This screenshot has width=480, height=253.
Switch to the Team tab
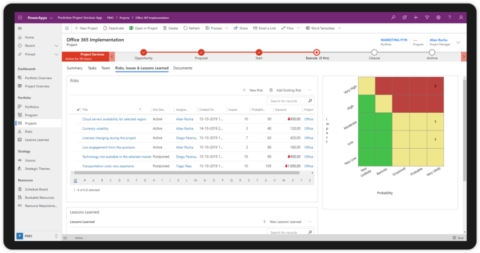pyautogui.click(x=105, y=68)
